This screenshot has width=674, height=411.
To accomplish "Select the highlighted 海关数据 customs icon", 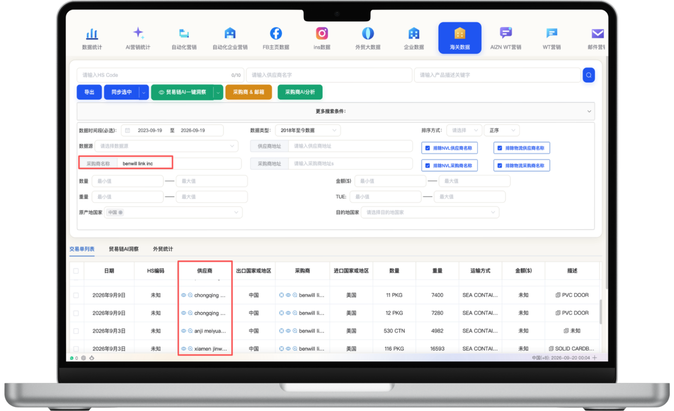I will pyautogui.click(x=460, y=38).
